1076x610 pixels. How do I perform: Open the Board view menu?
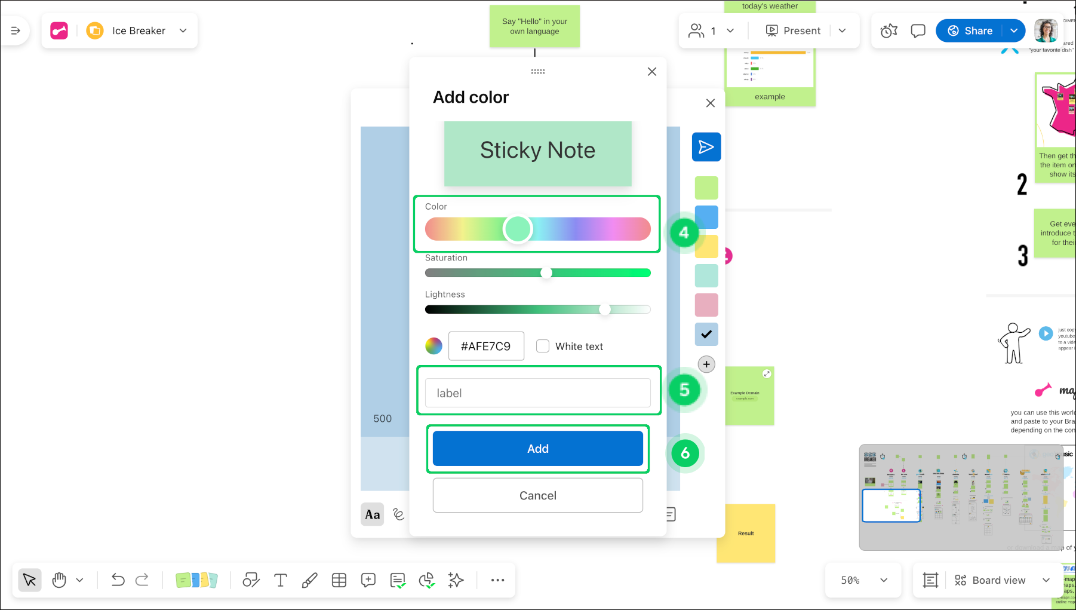[x=1001, y=580]
